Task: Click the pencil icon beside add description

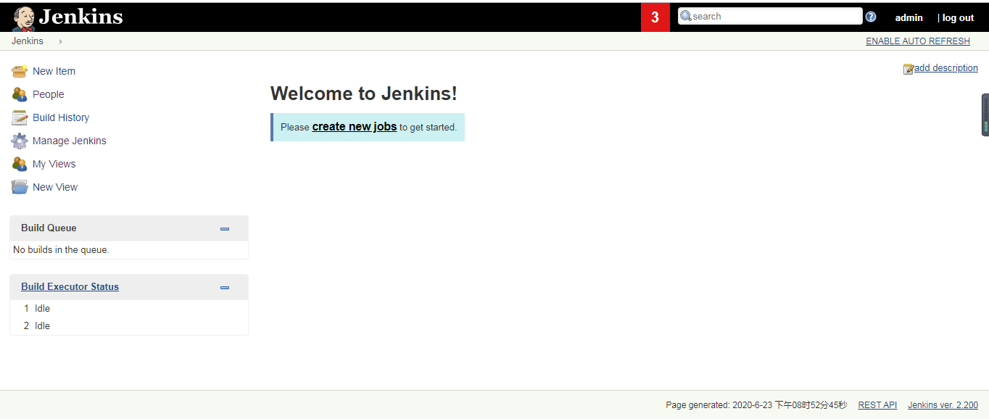Action: pyautogui.click(x=908, y=67)
